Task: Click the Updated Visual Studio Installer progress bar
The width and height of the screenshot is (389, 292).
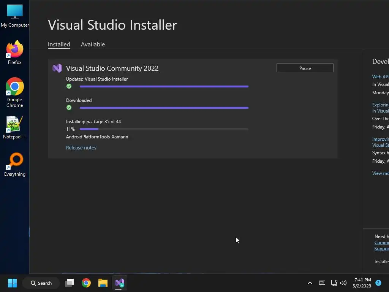Action: point(164,86)
